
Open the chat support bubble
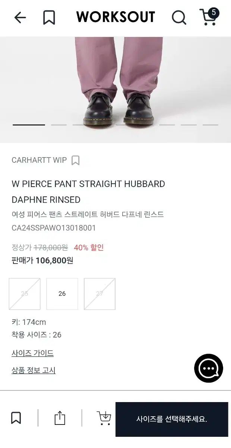209,368
